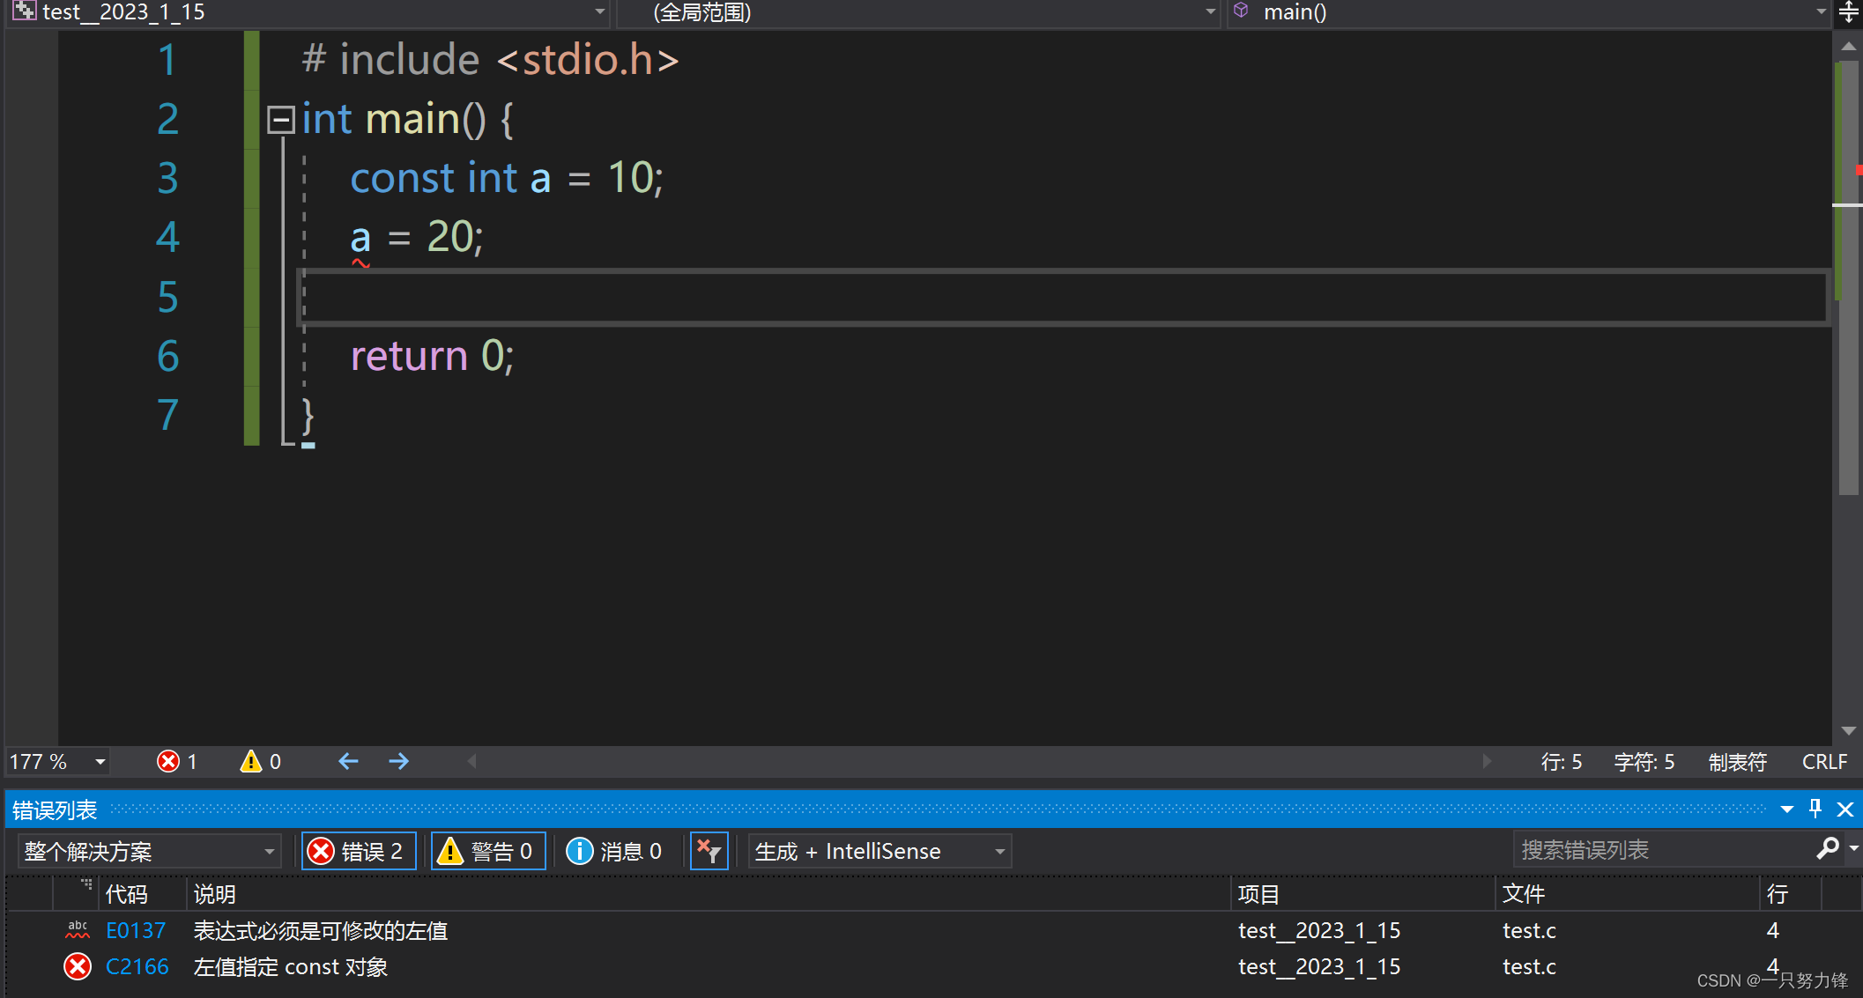
Task: Click the build-only filter icon in error list
Action: coord(709,851)
